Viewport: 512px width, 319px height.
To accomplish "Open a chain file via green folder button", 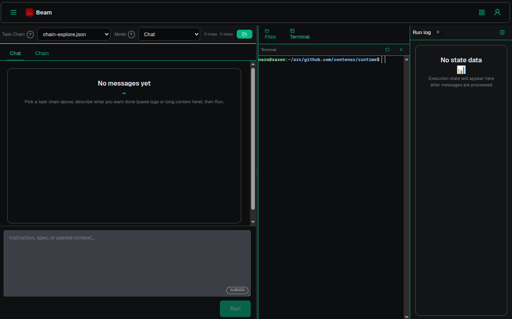I will (x=244, y=34).
